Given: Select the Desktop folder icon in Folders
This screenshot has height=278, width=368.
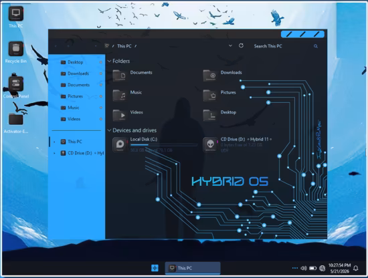Looking at the screenshot, I should pyautogui.click(x=210, y=115).
